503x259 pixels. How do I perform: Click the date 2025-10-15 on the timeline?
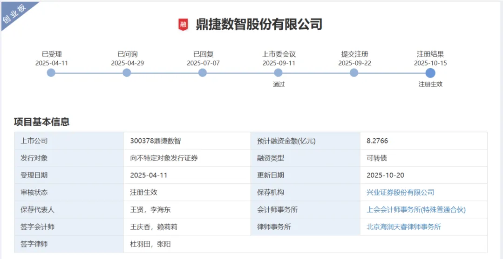coord(430,63)
